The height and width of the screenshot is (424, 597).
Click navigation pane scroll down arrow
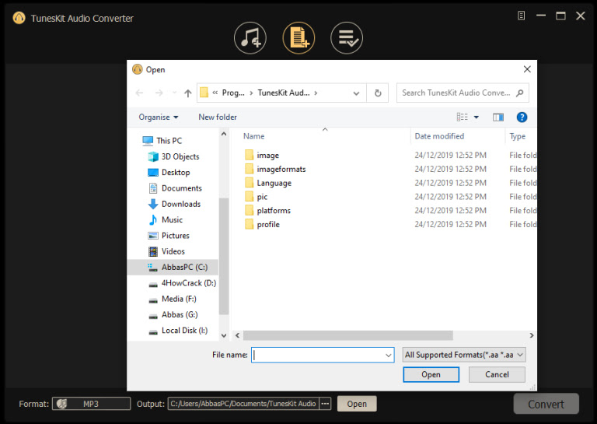pyautogui.click(x=224, y=335)
